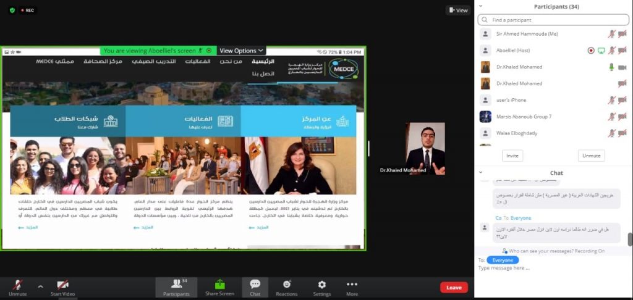
Task: Open the Share Screen option
Action: pyautogui.click(x=219, y=285)
